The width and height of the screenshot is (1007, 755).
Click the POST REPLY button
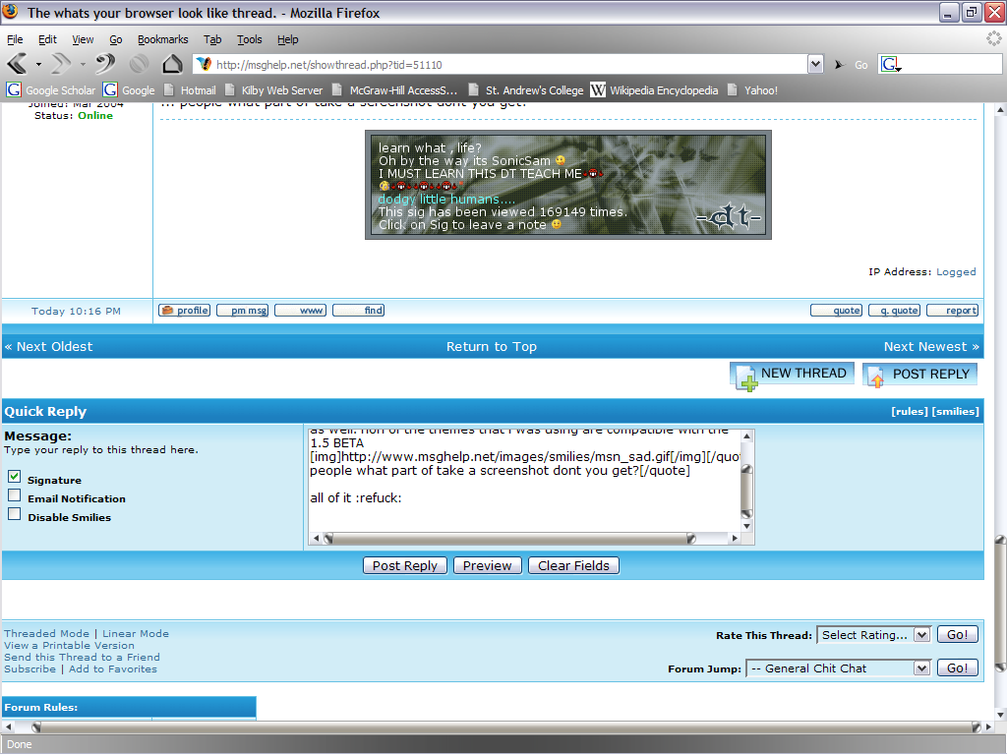coord(919,375)
